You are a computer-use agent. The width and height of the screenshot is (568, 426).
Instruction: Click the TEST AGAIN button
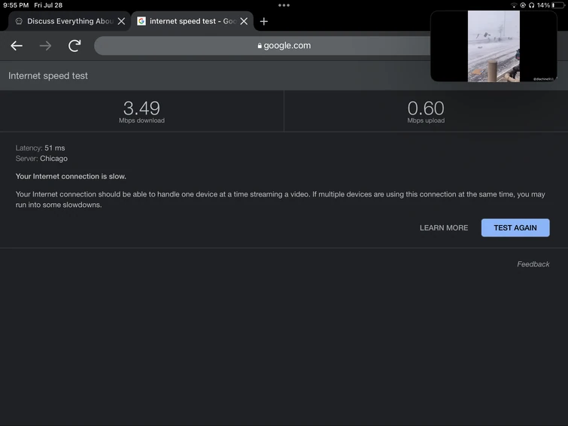(x=515, y=228)
